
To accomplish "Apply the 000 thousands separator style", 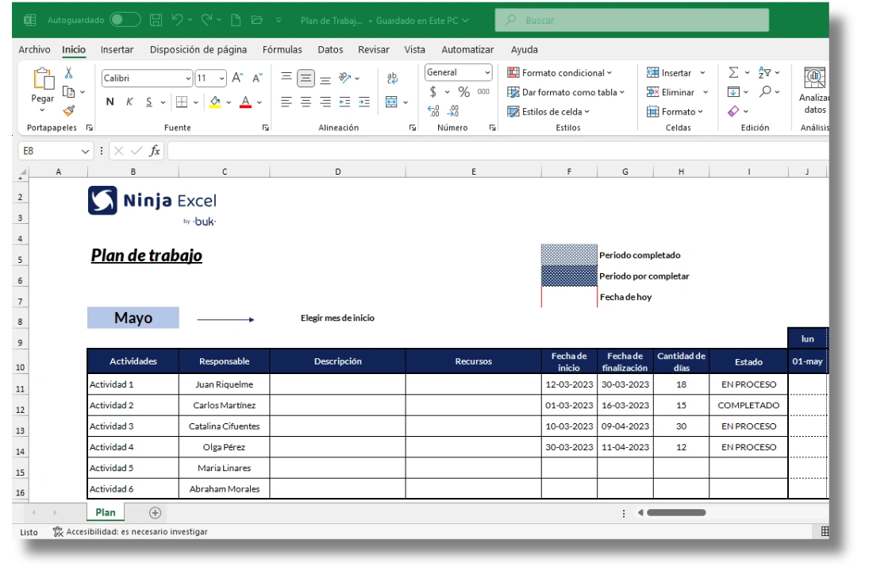I will coord(483,91).
